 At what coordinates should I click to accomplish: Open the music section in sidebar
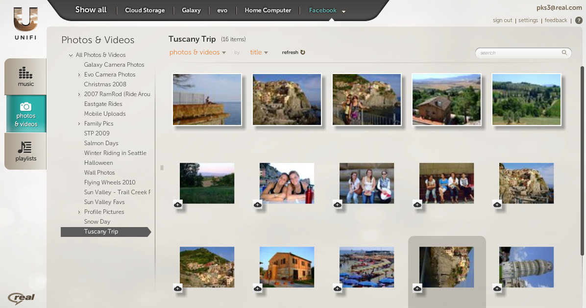(25, 77)
